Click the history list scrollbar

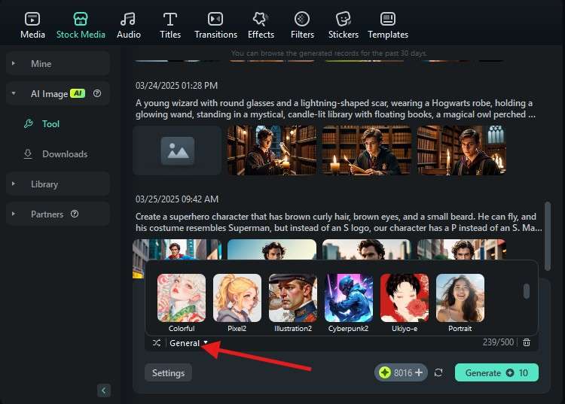pyautogui.click(x=548, y=236)
